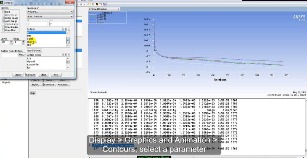
Task: Increase the Levels value with up arrow
Action: click(11, 41)
